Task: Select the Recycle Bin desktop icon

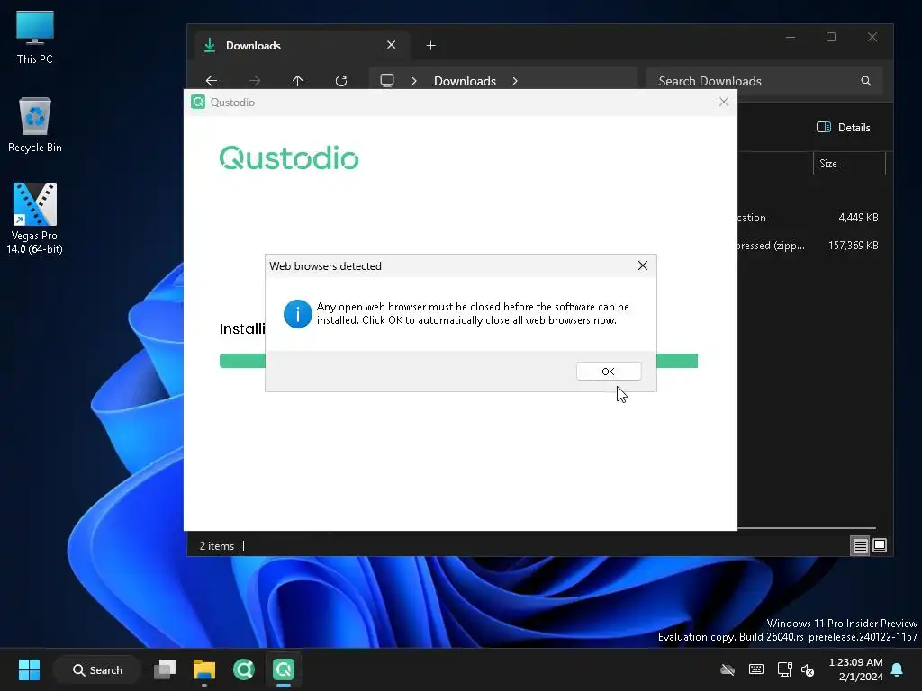Action: 35,125
